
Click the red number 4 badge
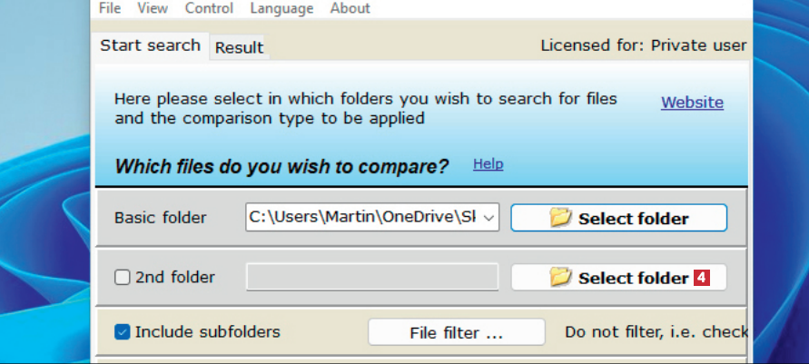(701, 278)
